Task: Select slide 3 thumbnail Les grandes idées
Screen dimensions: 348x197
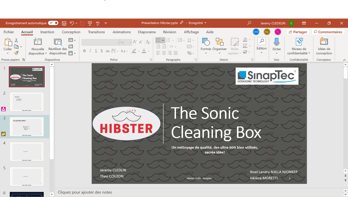Action: tap(27, 127)
